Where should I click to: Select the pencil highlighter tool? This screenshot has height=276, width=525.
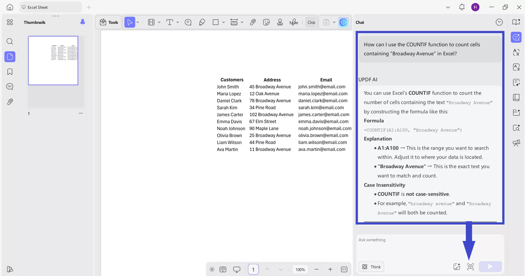(x=202, y=22)
